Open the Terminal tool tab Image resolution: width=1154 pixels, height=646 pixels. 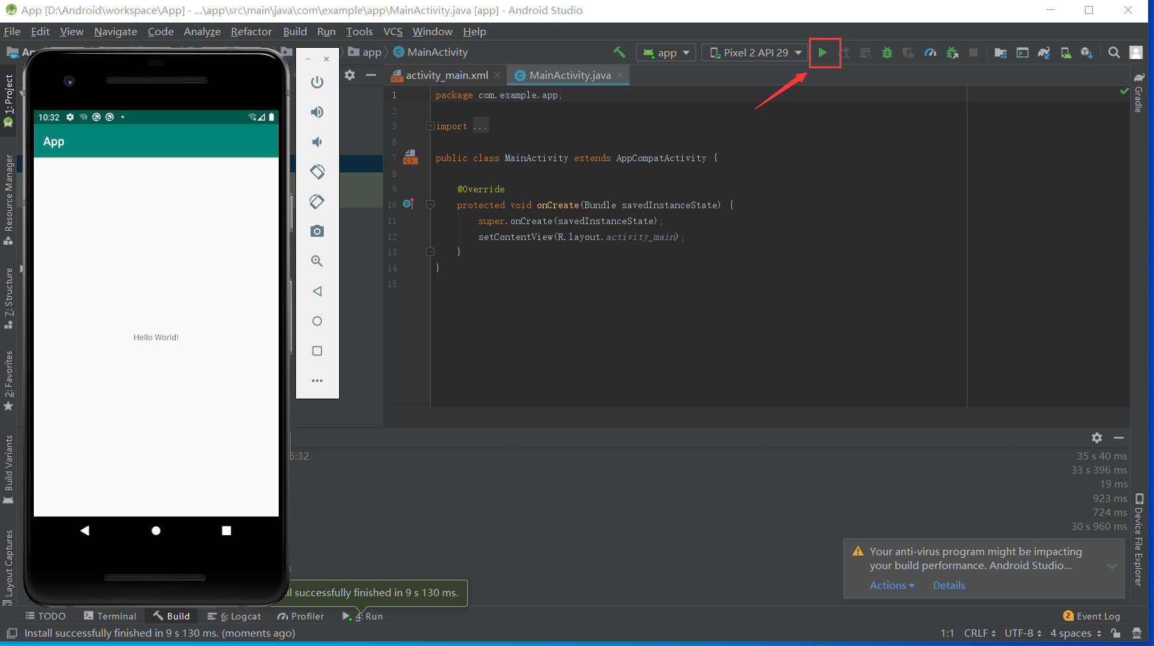pos(110,616)
